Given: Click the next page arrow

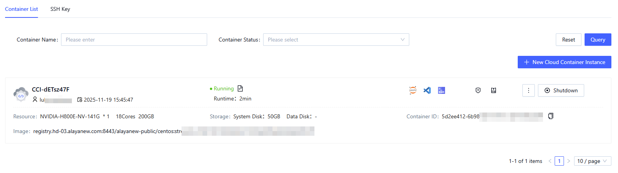Looking at the screenshot, I should click(x=569, y=161).
